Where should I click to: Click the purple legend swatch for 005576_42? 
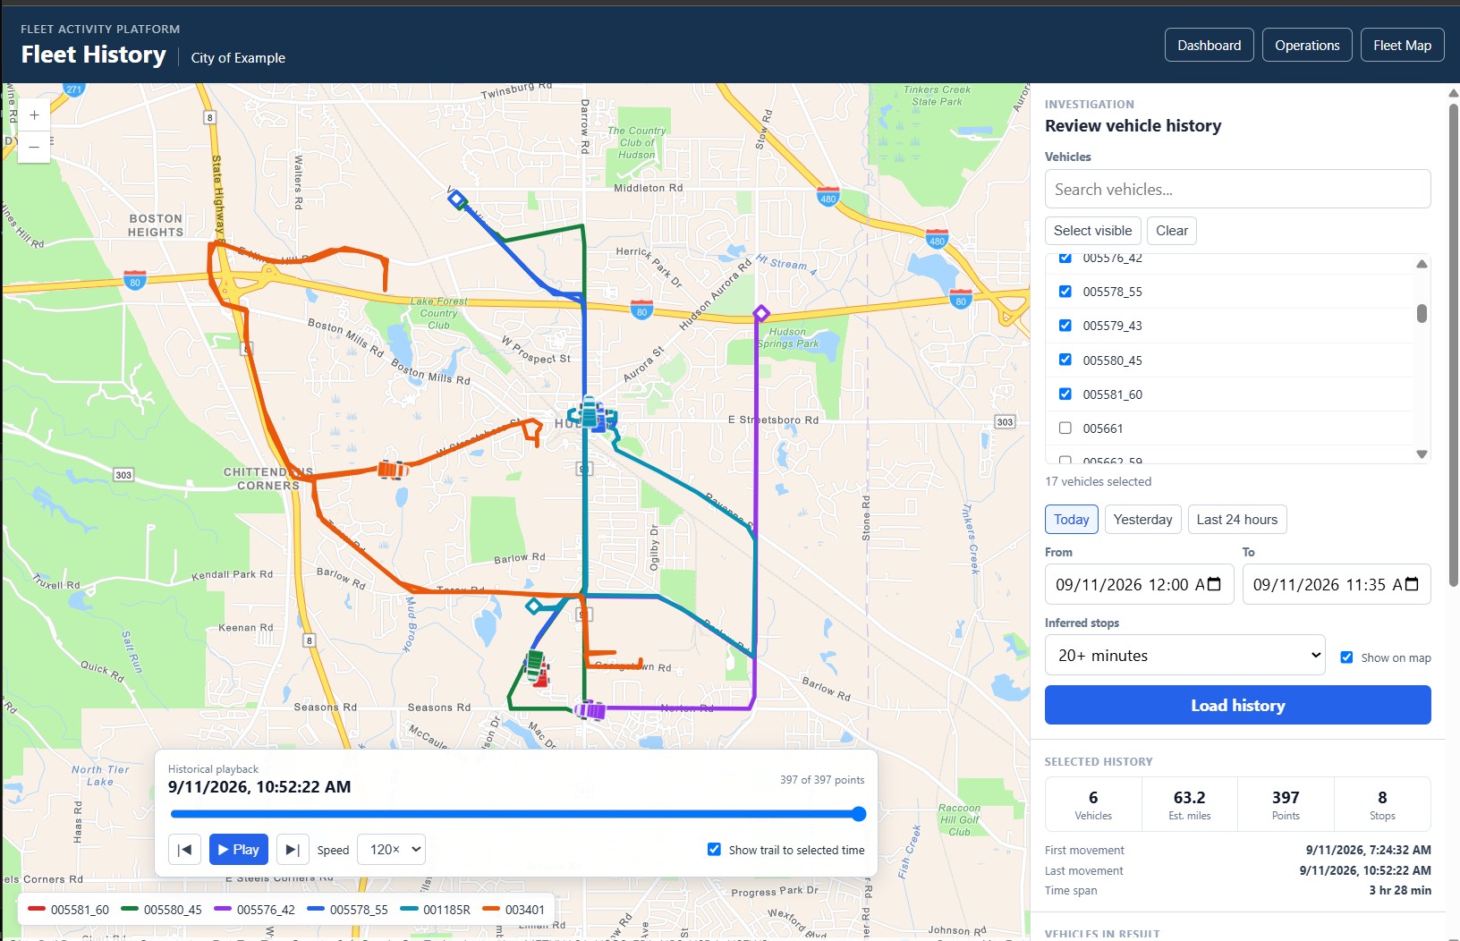tap(223, 909)
